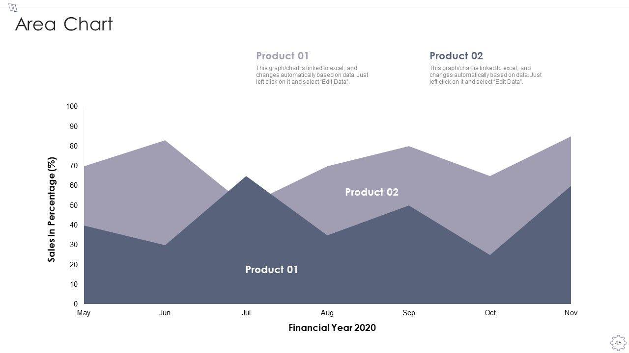Select the description text under the Product 01 heading
This screenshot has width=629, height=353.
pyautogui.click(x=312, y=75)
